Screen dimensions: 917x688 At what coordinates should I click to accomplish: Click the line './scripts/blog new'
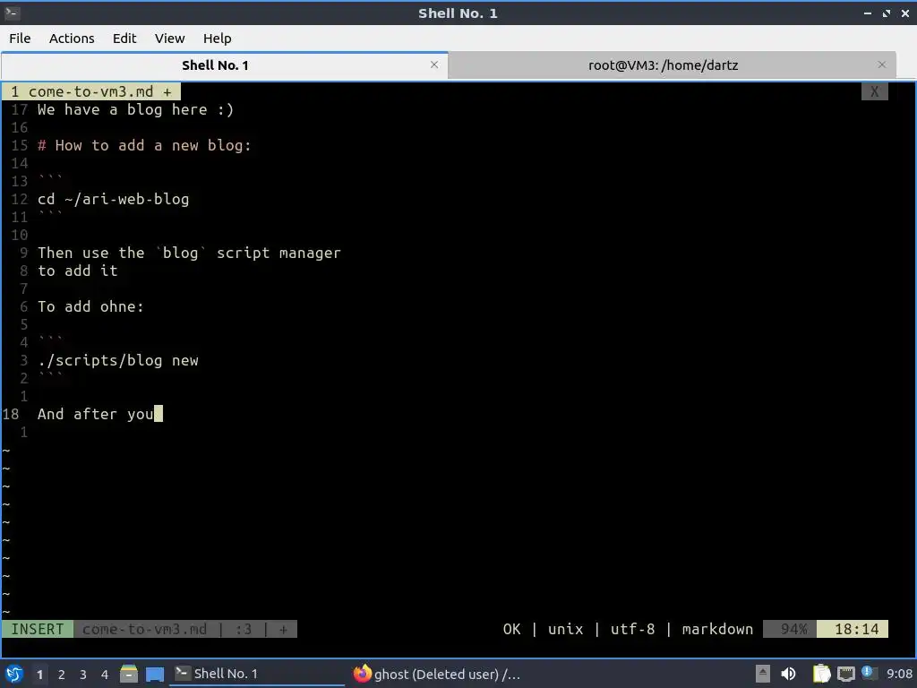point(118,360)
